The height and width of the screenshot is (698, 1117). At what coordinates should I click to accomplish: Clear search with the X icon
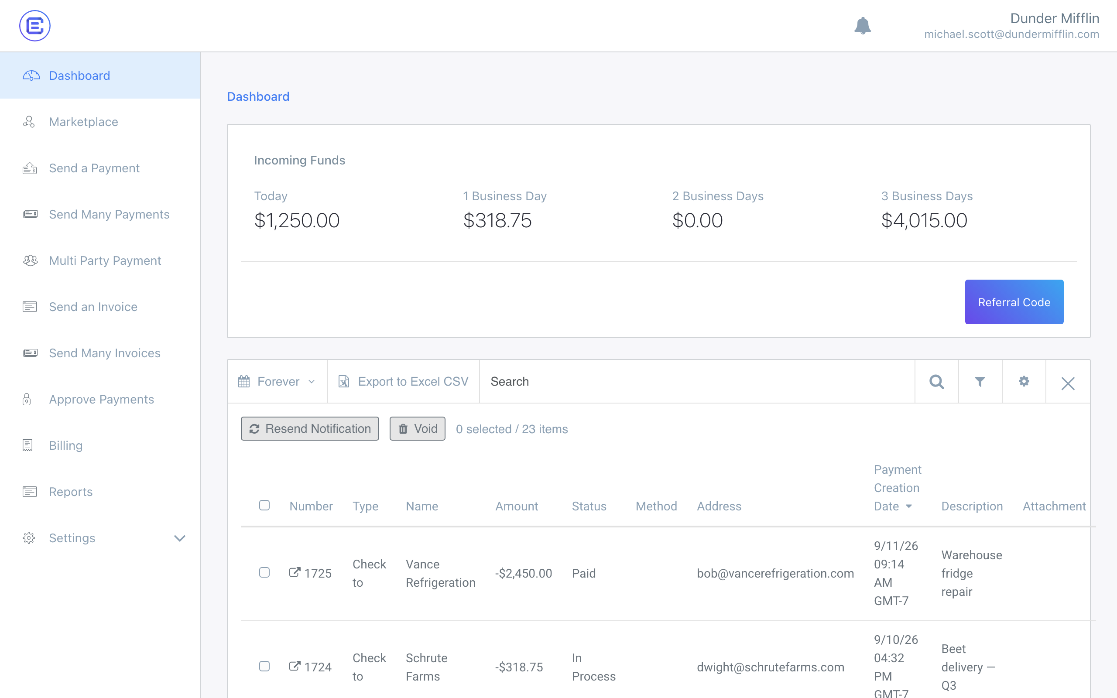[1068, 383]
